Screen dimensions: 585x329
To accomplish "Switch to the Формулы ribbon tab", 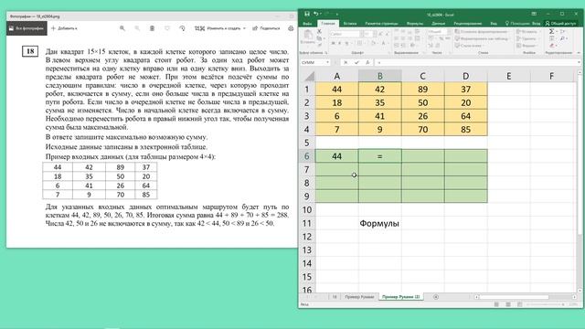I will [415, 23].
